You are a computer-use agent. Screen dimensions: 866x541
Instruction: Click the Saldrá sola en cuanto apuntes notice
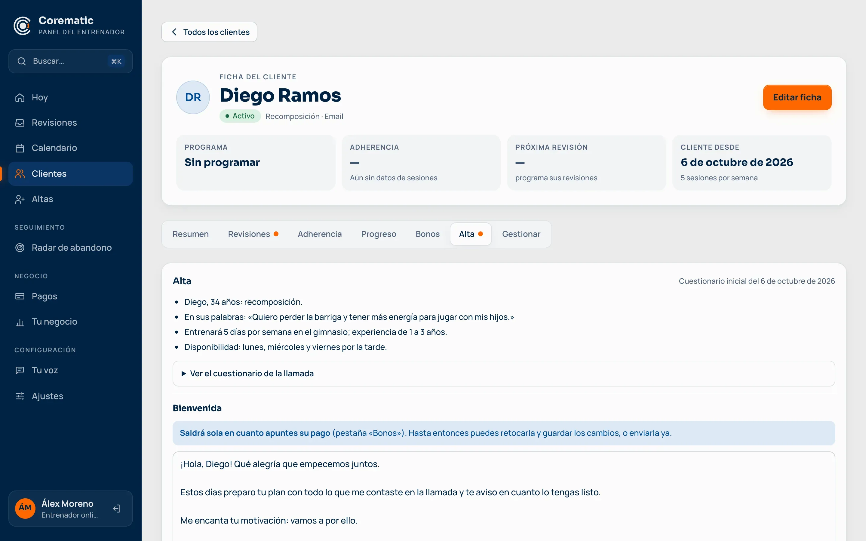[503, 433]
